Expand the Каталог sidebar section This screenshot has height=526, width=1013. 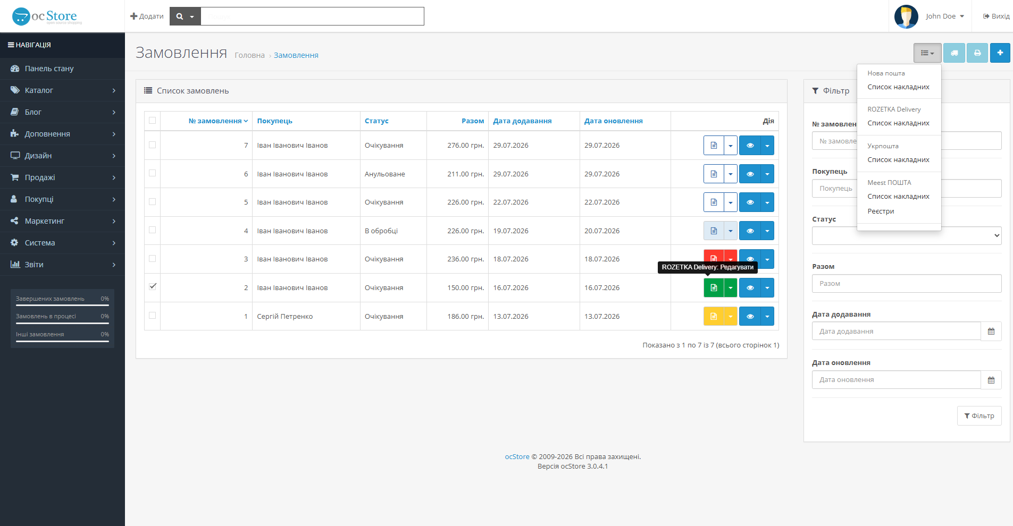click(62, 90)
